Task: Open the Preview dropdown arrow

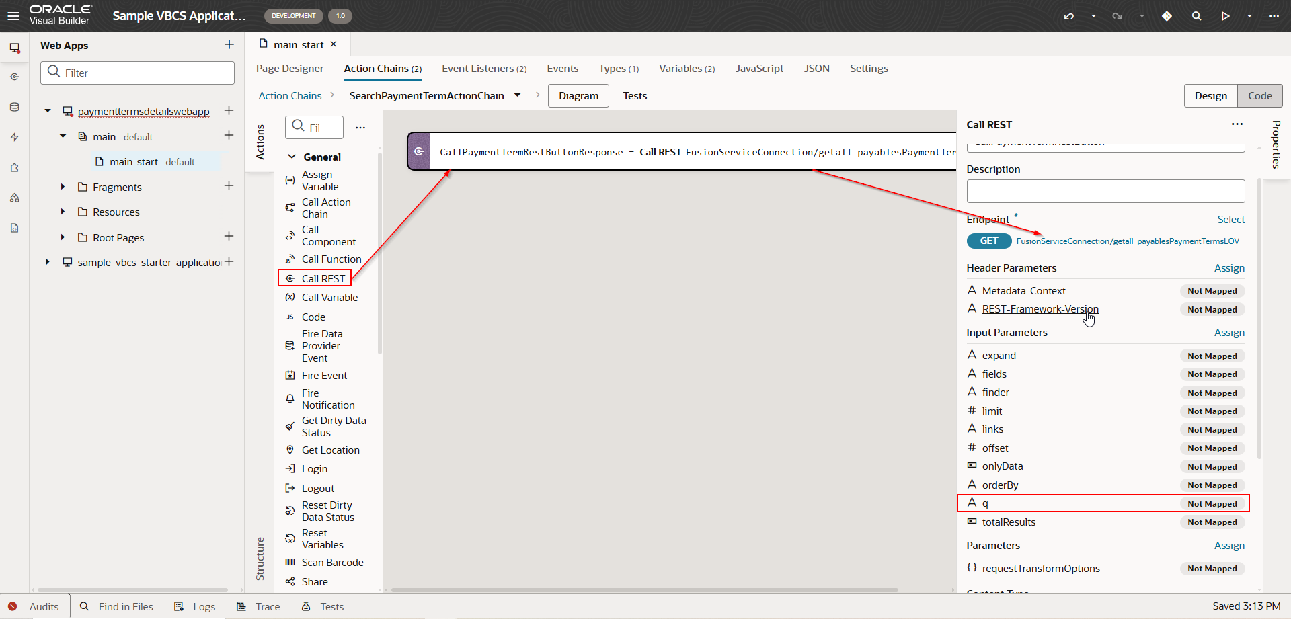Action: [x=1249, y=16]
